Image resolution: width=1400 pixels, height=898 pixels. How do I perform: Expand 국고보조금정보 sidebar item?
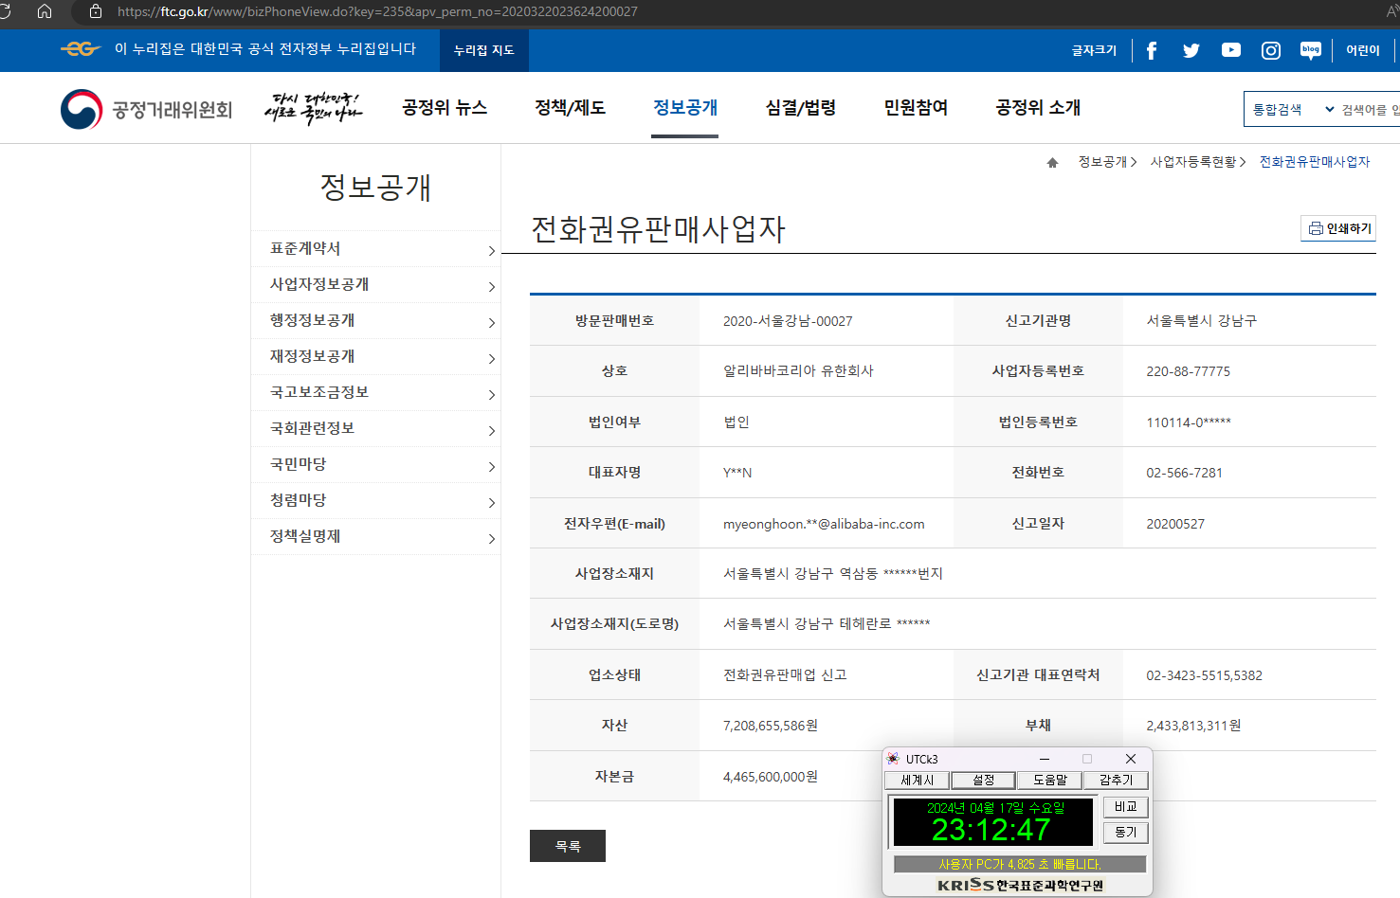tap(376, 393)
